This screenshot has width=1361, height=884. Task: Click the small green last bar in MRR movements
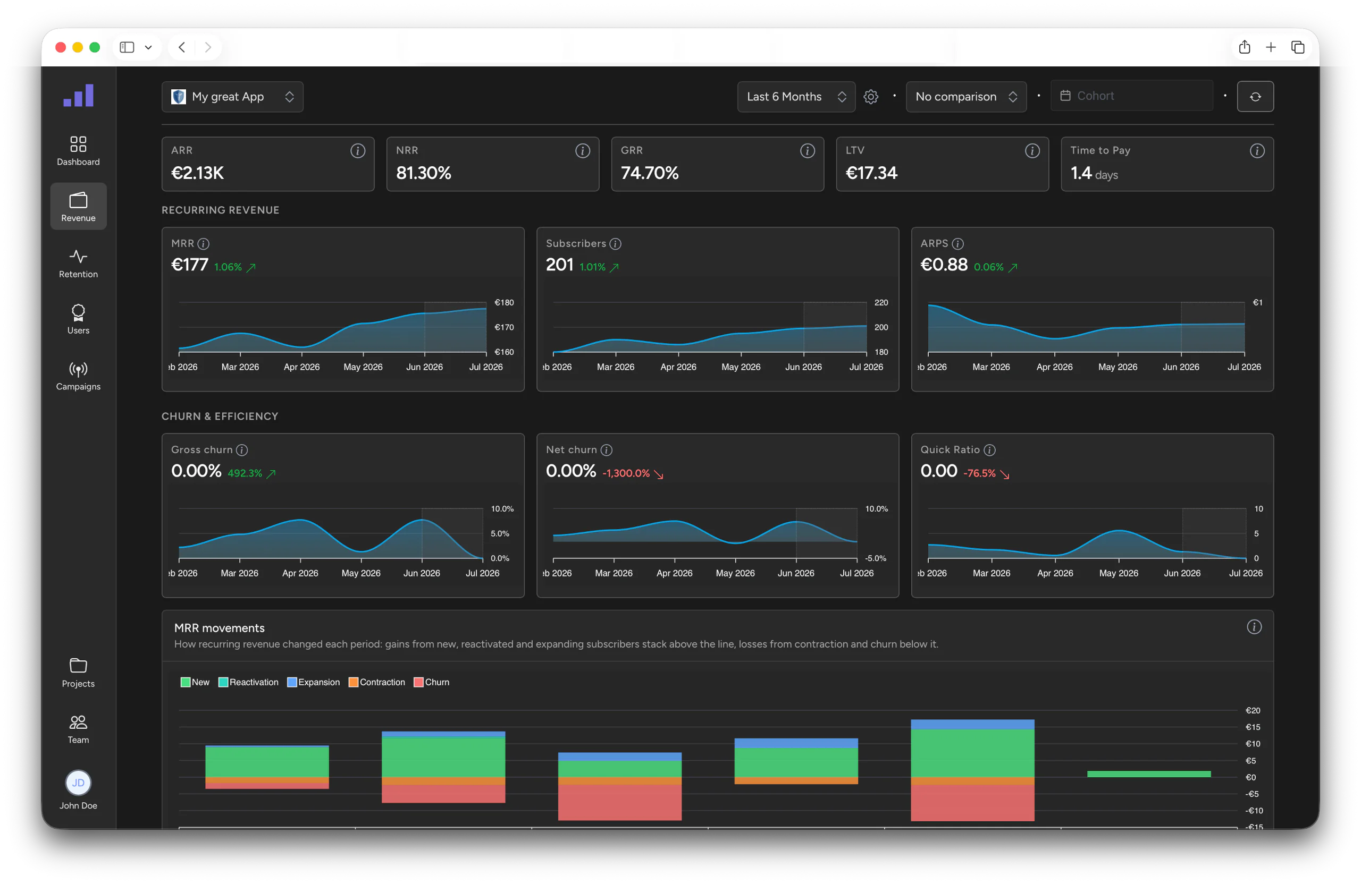pos(1148,773)
